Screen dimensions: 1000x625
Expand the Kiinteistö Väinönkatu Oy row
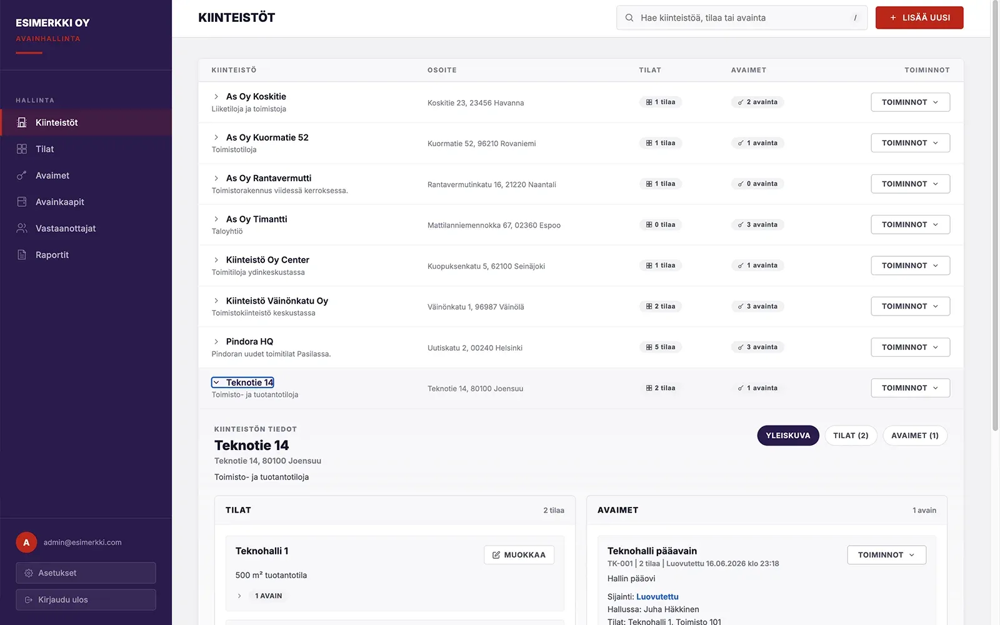216,301
